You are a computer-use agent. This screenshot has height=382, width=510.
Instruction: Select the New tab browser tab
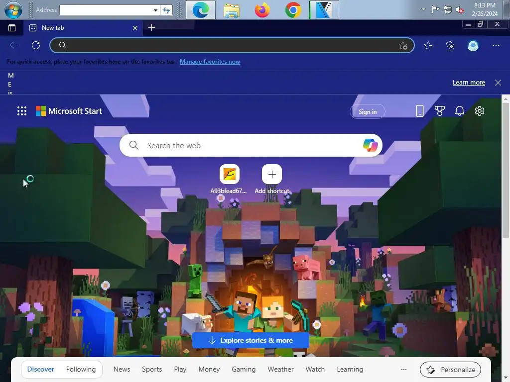tap(84, 28)
